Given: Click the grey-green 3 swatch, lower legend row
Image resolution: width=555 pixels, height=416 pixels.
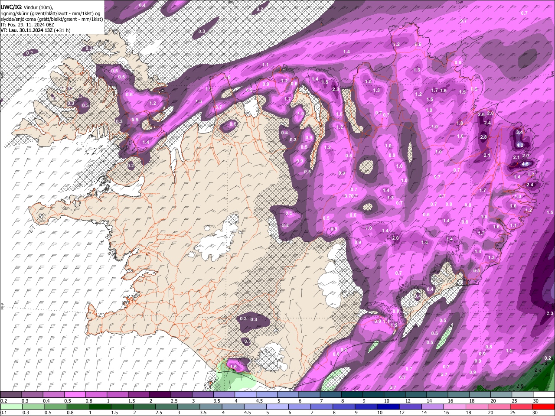Looking at the screenshot, I should pyautogui.click(x=189, y=407).
